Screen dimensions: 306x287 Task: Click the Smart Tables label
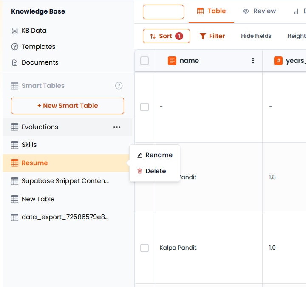pos(43,86)
